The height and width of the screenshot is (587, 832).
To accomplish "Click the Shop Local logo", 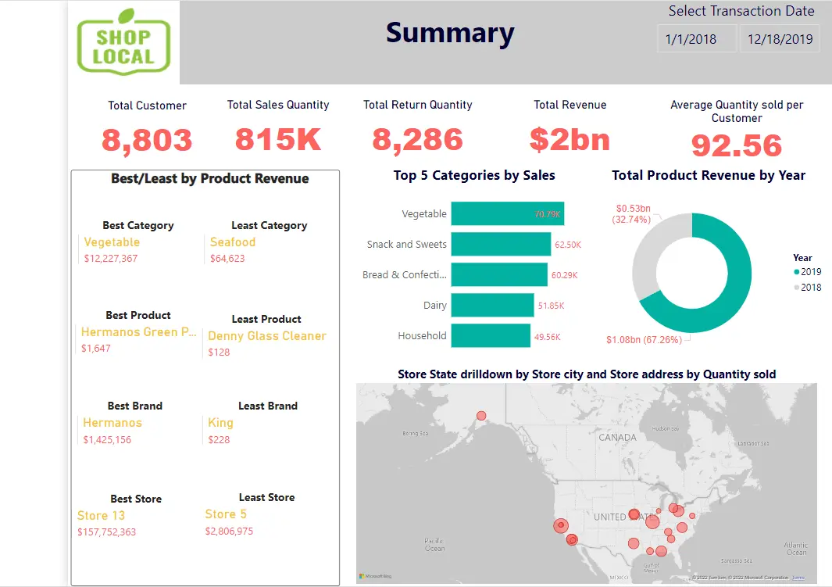I will point(123,42).
